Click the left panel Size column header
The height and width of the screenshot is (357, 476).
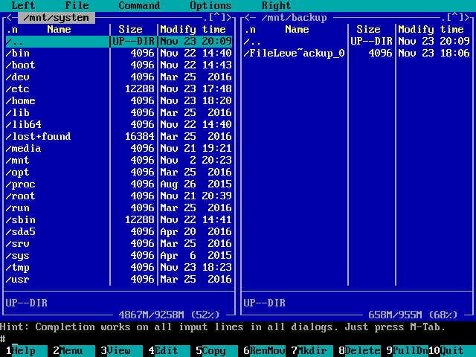point(130,30)
